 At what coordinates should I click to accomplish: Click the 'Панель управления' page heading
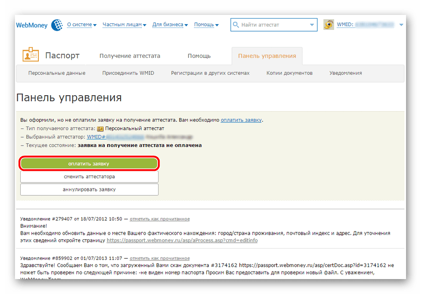(69, 98)
